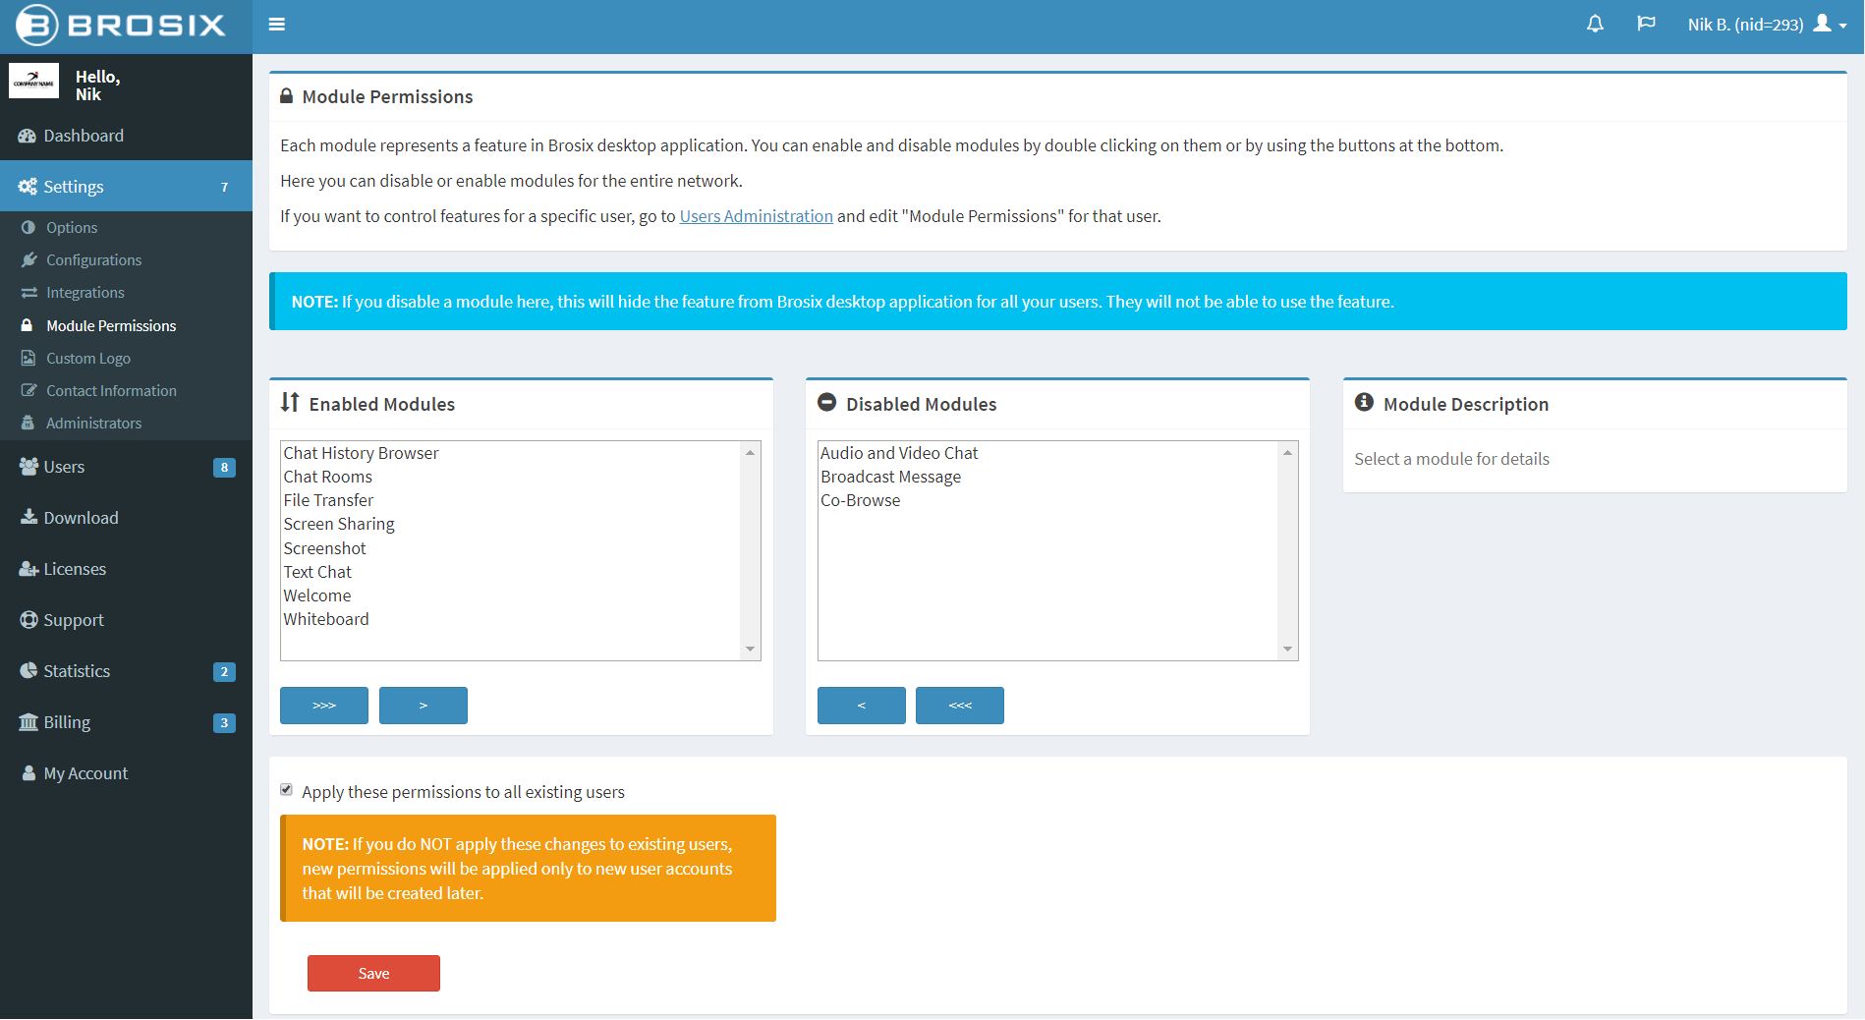Follow the Users Administration link
The width and height of the screenshot is (1865, 1020).
tap(756, 216)
